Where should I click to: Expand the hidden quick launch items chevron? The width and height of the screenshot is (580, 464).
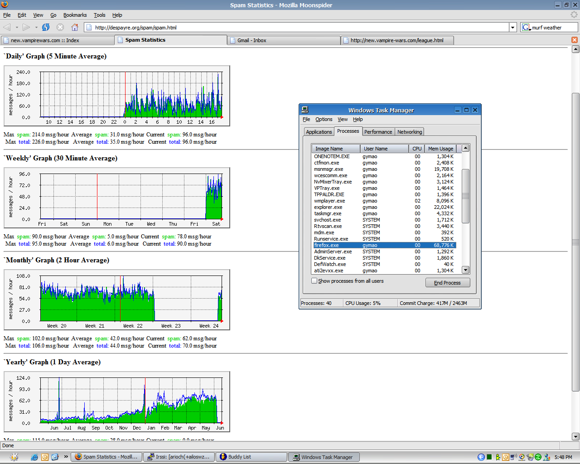click(x=66, y=456)
